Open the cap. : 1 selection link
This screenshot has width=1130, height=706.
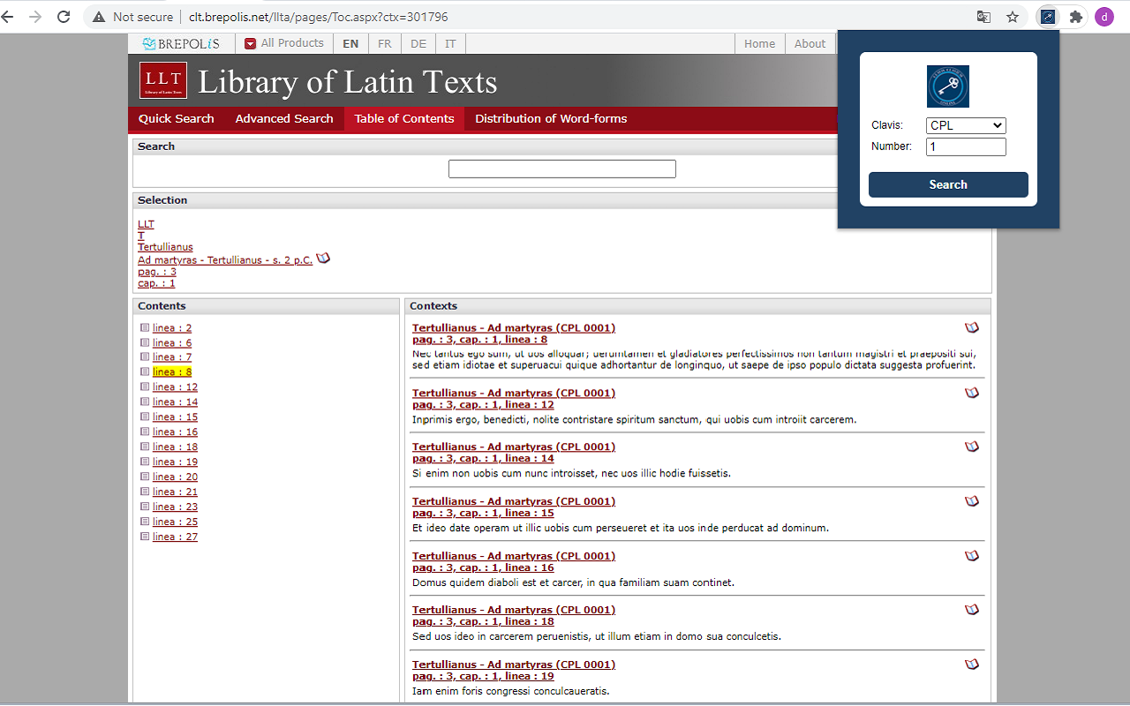tap(156, 283)
